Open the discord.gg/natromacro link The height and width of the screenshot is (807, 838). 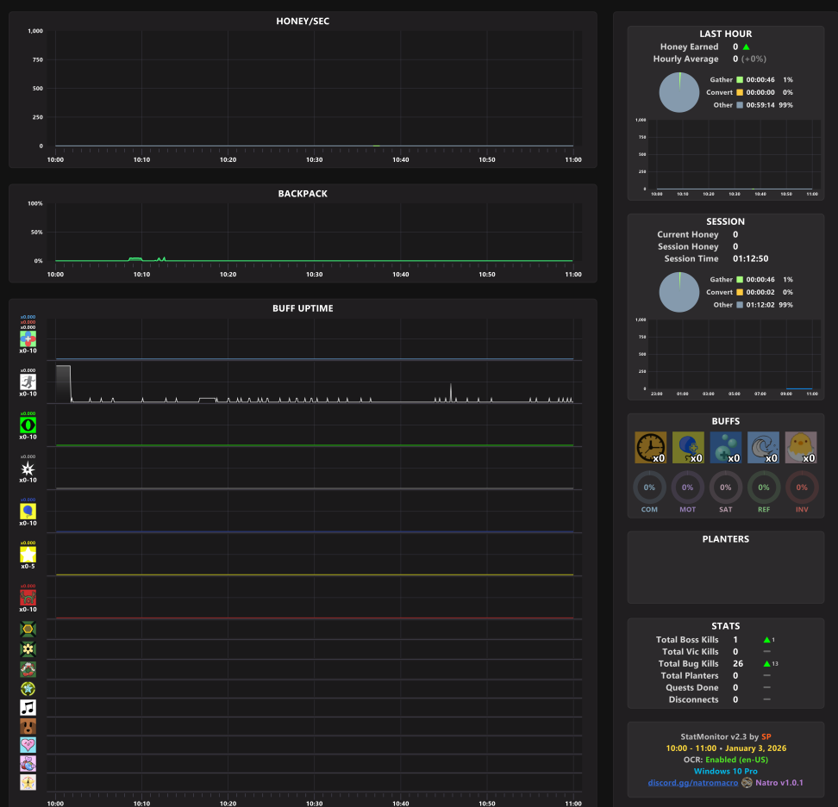692,782
